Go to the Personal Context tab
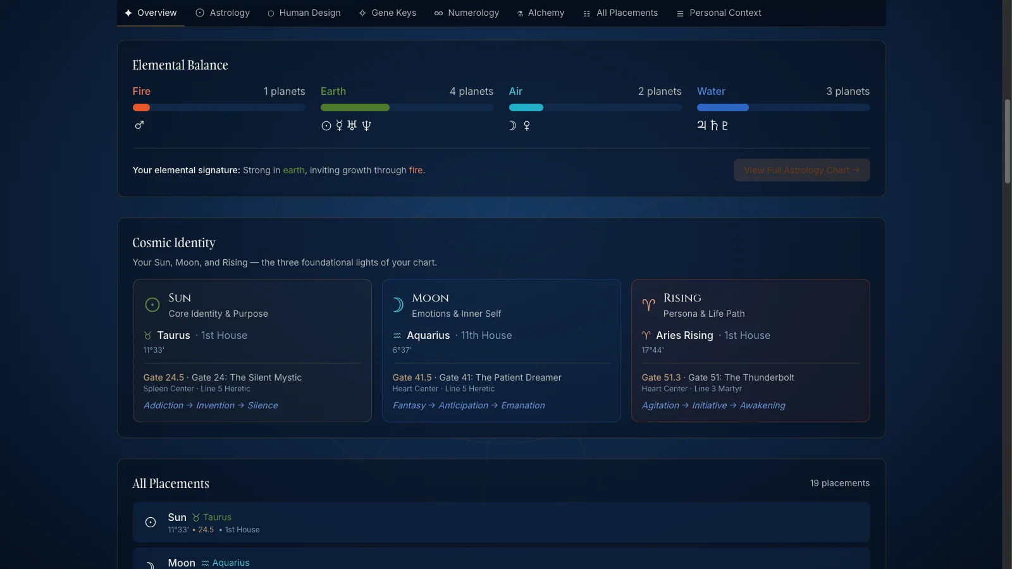The width and height of the screenshot is (1012, 569). (x=719, y=13)
